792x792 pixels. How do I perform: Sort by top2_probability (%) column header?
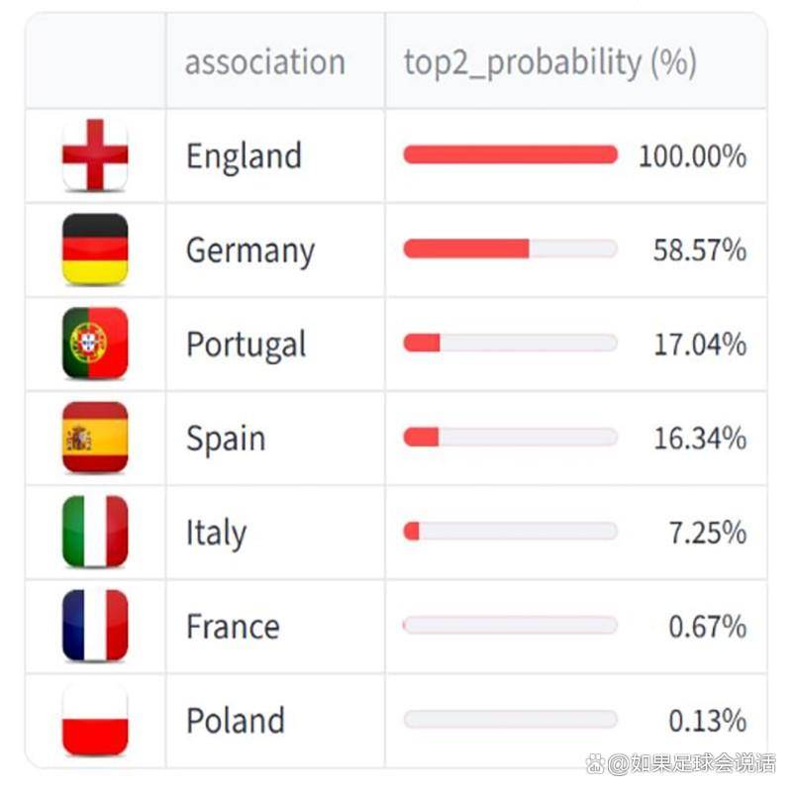(x=549, y=62)
